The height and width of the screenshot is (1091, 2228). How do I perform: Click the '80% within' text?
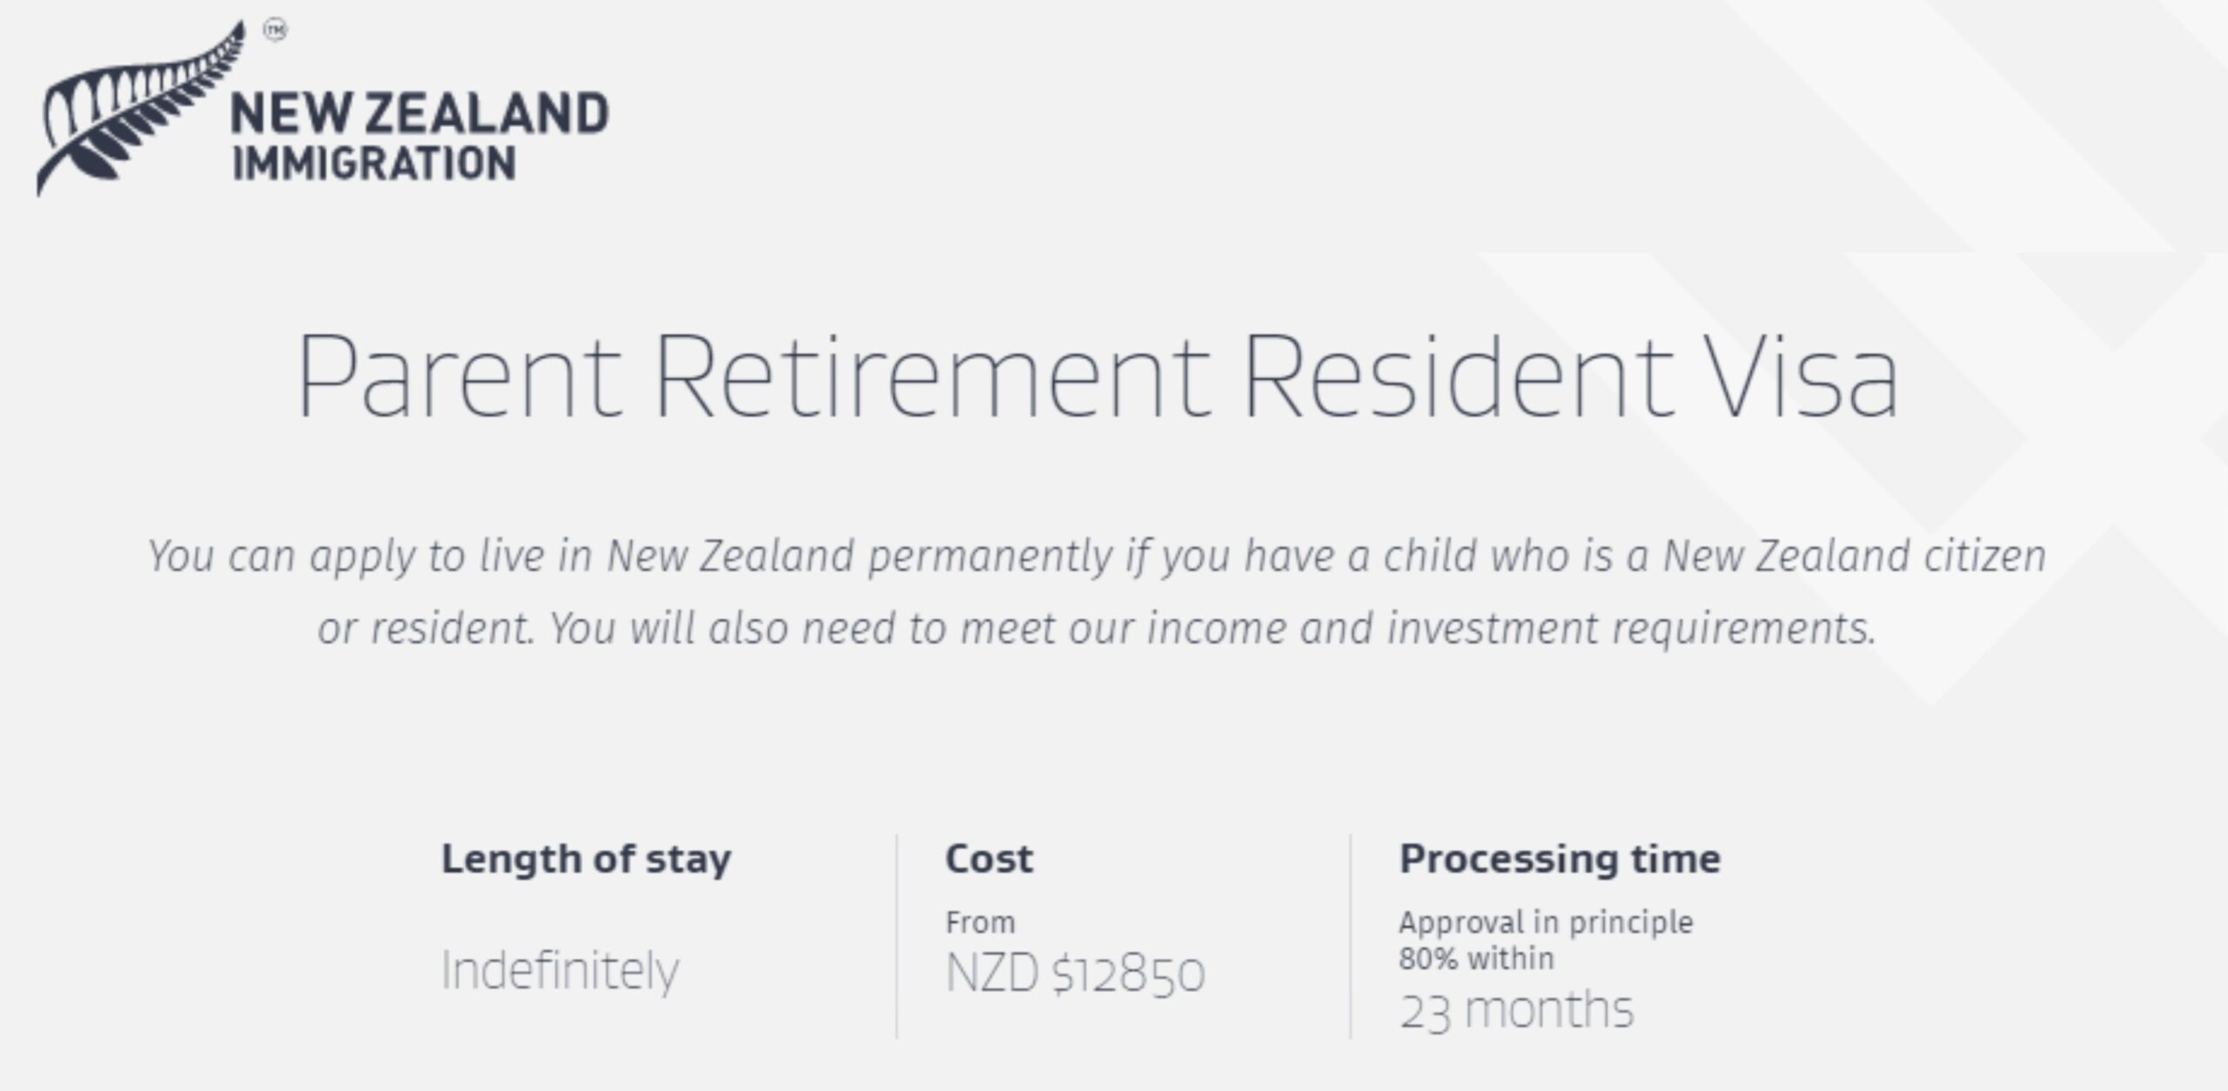tap(1476, 959)
